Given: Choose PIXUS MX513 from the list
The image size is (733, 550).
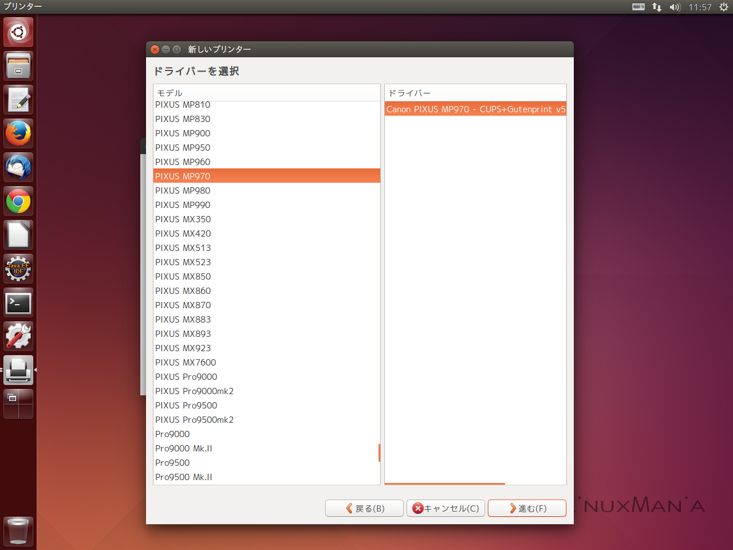Looking at the screenshot, I should point(267,247).
